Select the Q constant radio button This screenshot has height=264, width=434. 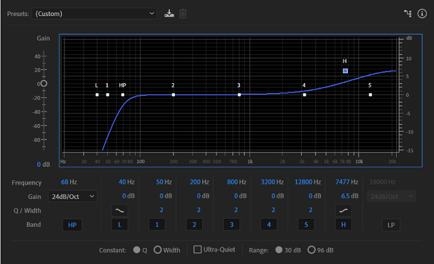pyautogui.click(x=136, y=250)
